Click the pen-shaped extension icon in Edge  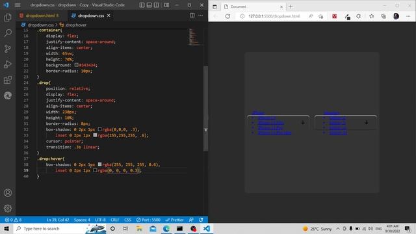347,16
